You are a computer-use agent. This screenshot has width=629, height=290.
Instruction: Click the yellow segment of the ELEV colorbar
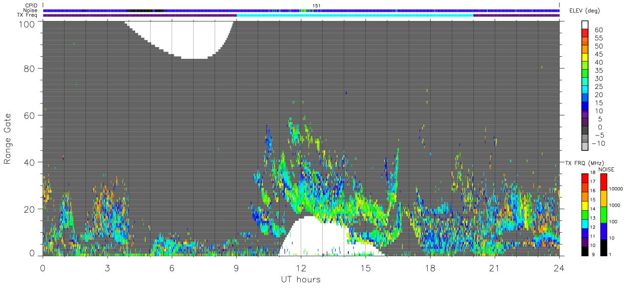[585, 57]
